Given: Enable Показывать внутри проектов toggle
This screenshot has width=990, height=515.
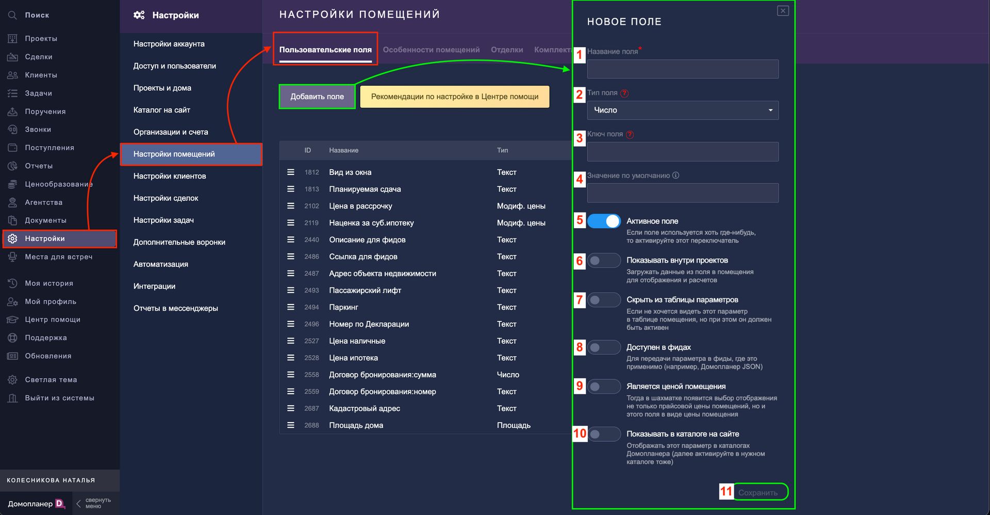Looking at the screenshot, I should click(x=604, y=261).
